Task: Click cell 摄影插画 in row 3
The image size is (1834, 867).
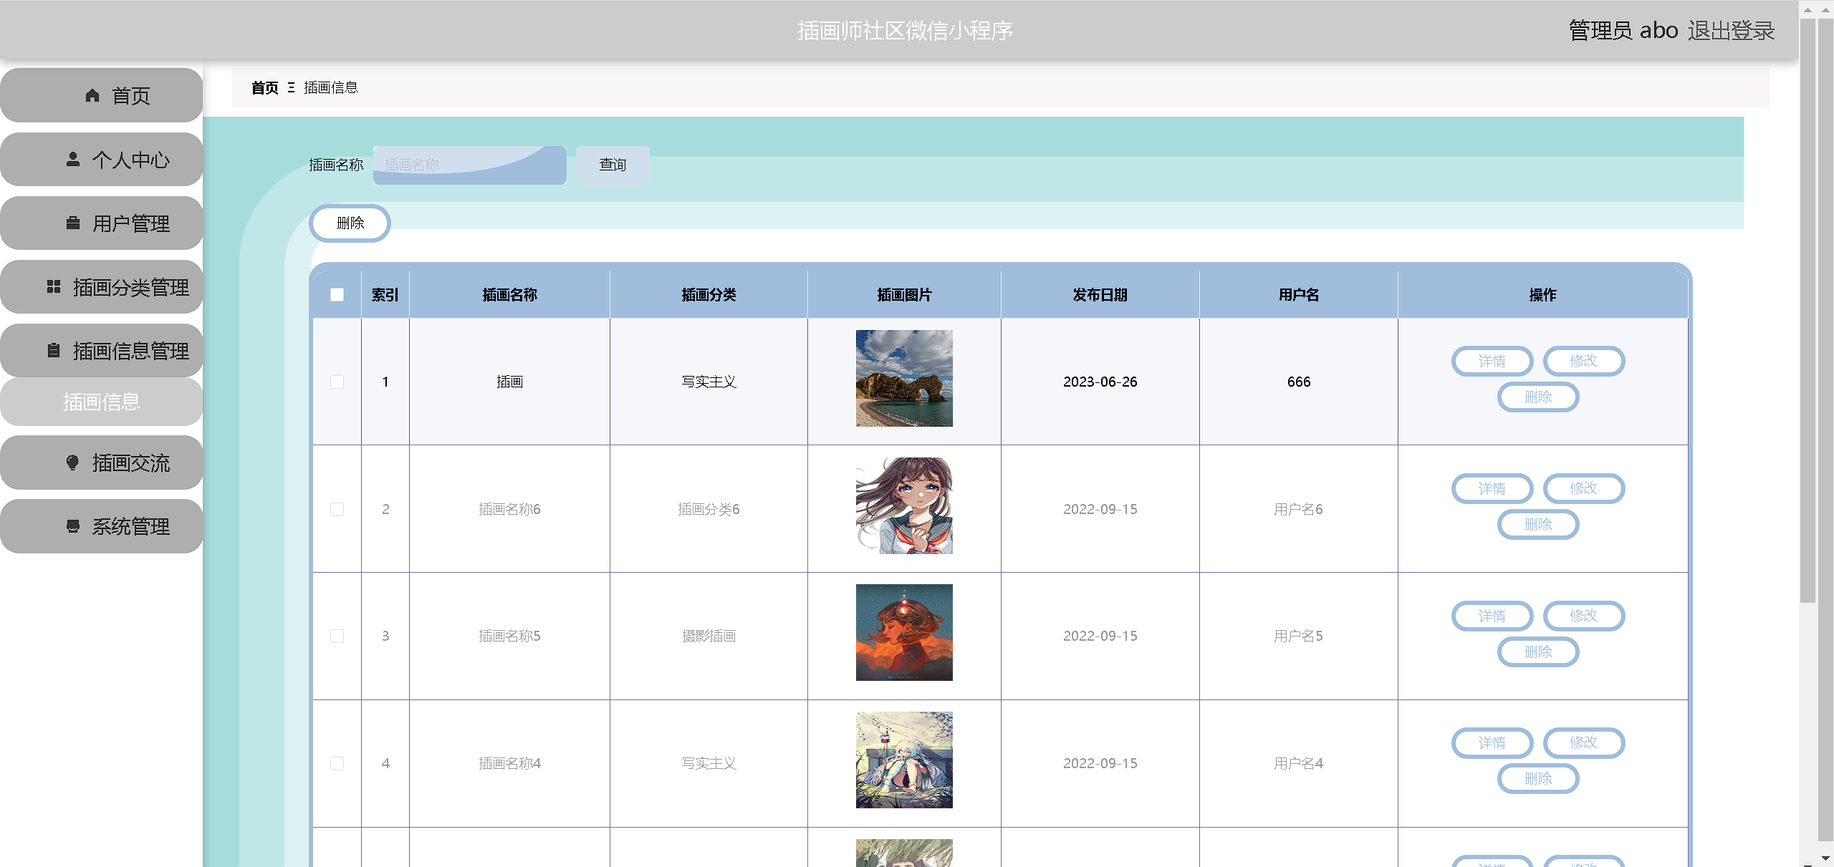Action: (709, 636)
